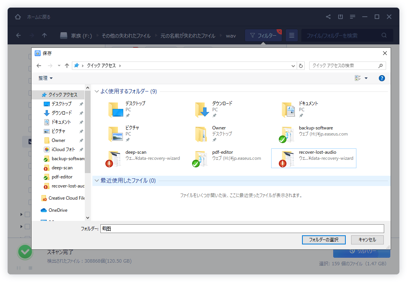Click the search magnifier in EaseUS search box

coord(384,35)
